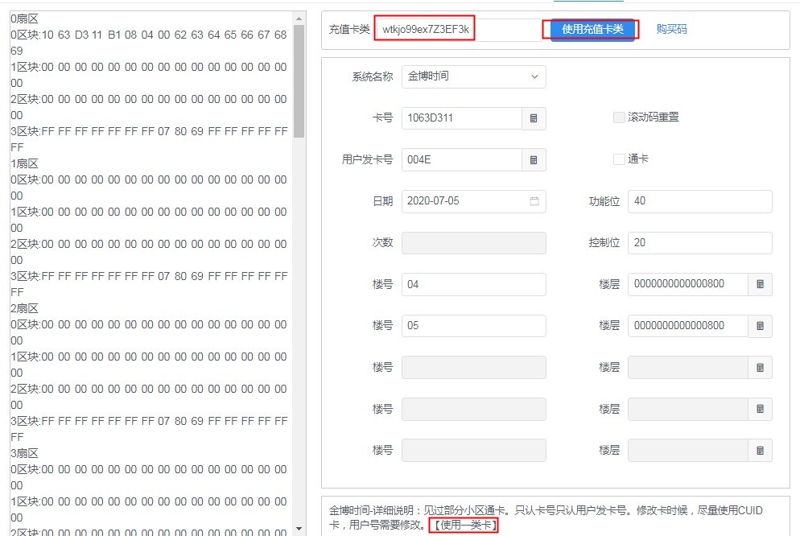Screen dimensions: 800x536
Task: Click into the 卡号 field with 1063D311
Action: pyautogui.click(x=462, y=118)
